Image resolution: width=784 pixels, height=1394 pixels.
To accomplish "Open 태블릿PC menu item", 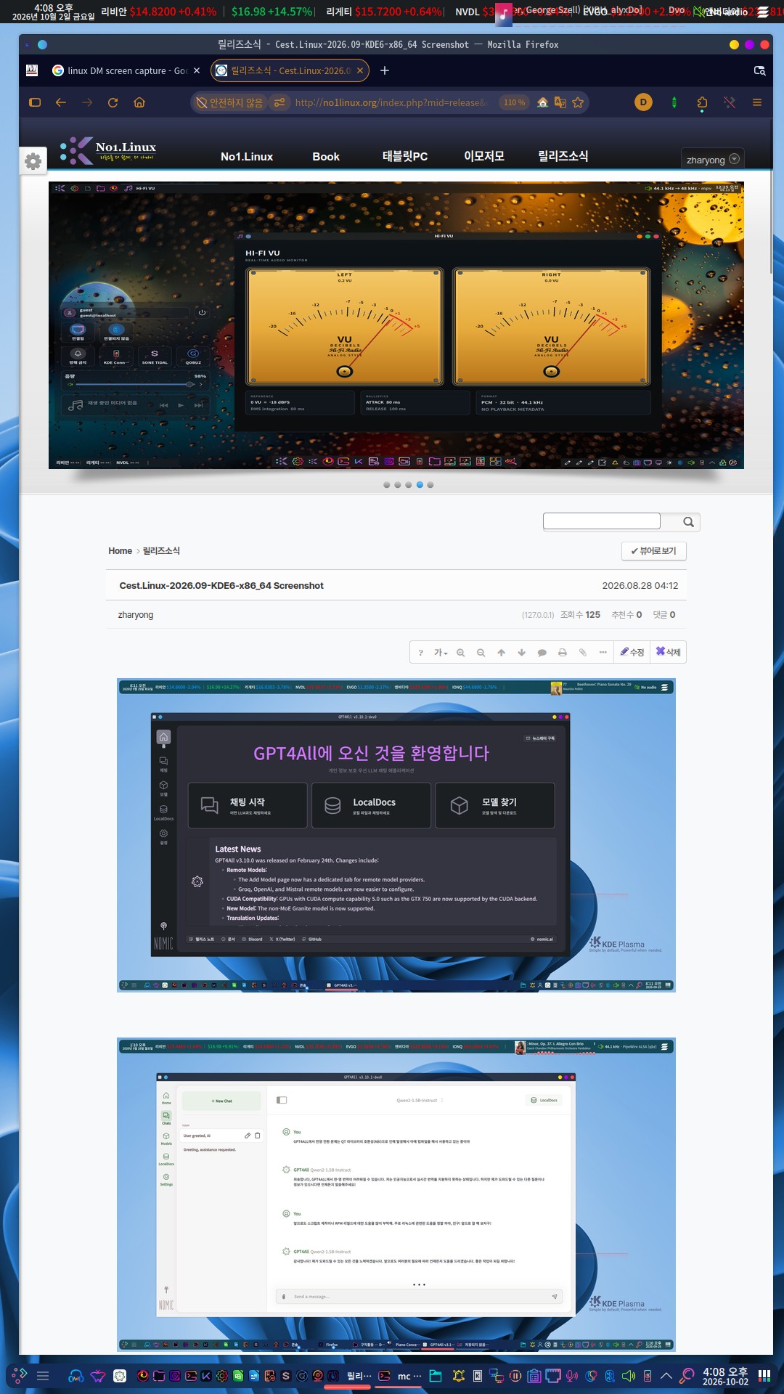I will coord(405,156).
